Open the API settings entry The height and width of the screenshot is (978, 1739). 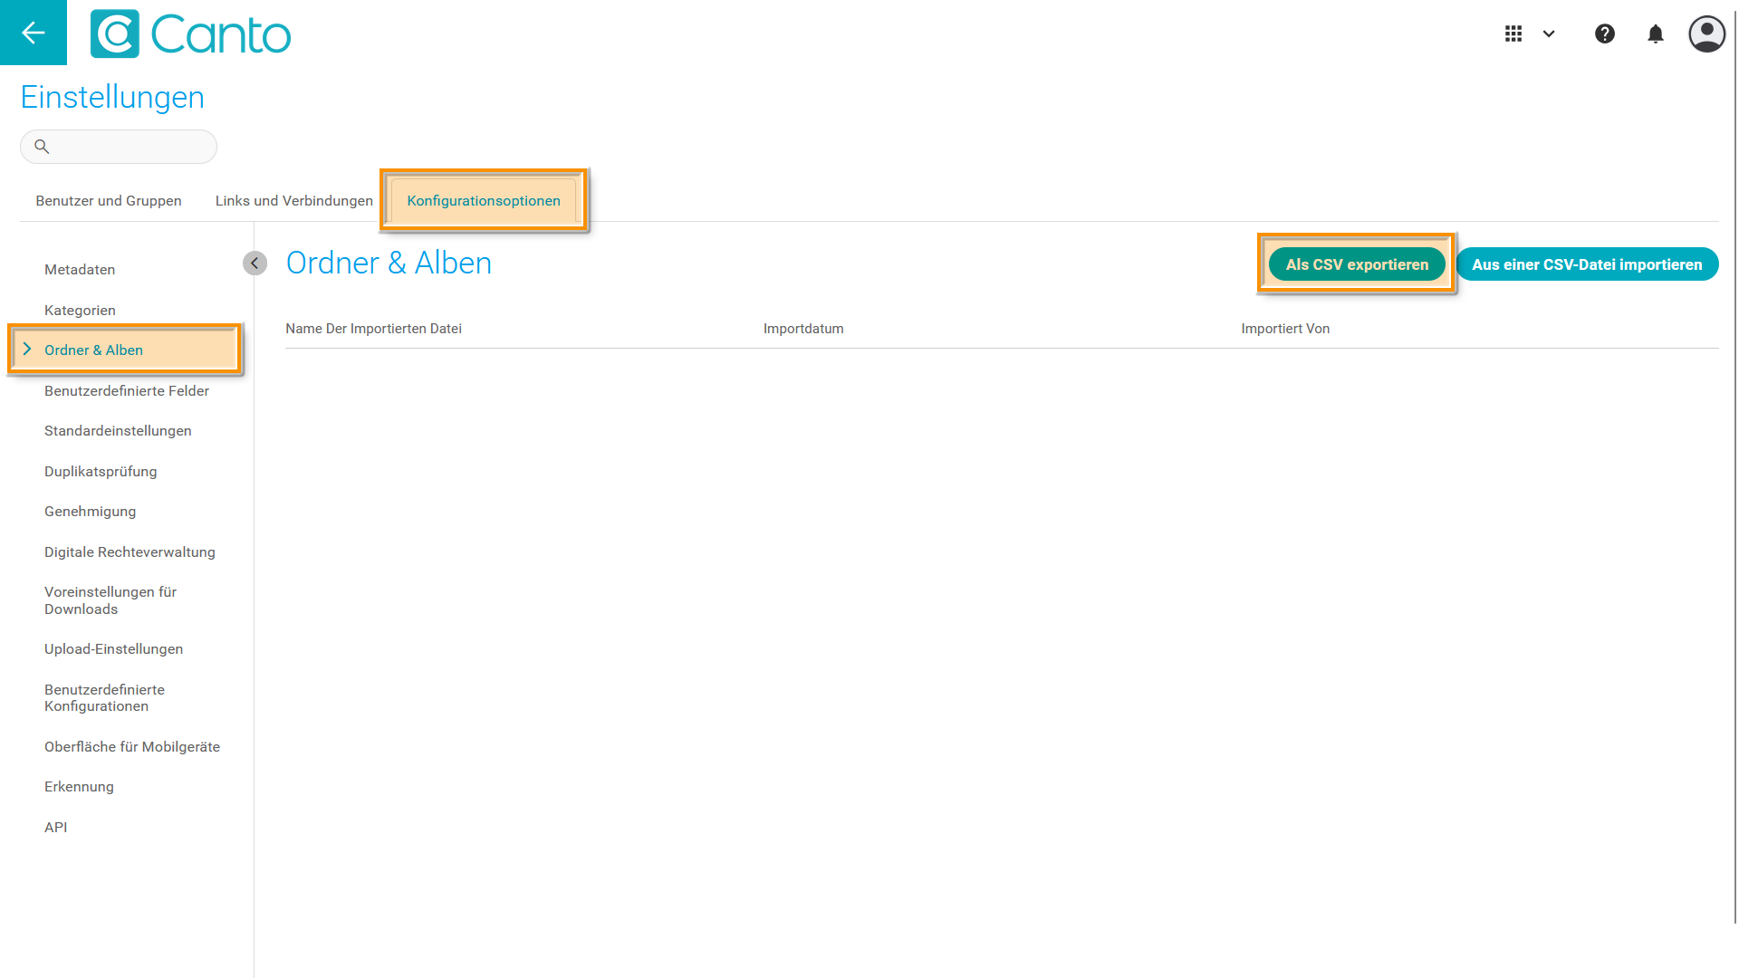coord(56,828)
